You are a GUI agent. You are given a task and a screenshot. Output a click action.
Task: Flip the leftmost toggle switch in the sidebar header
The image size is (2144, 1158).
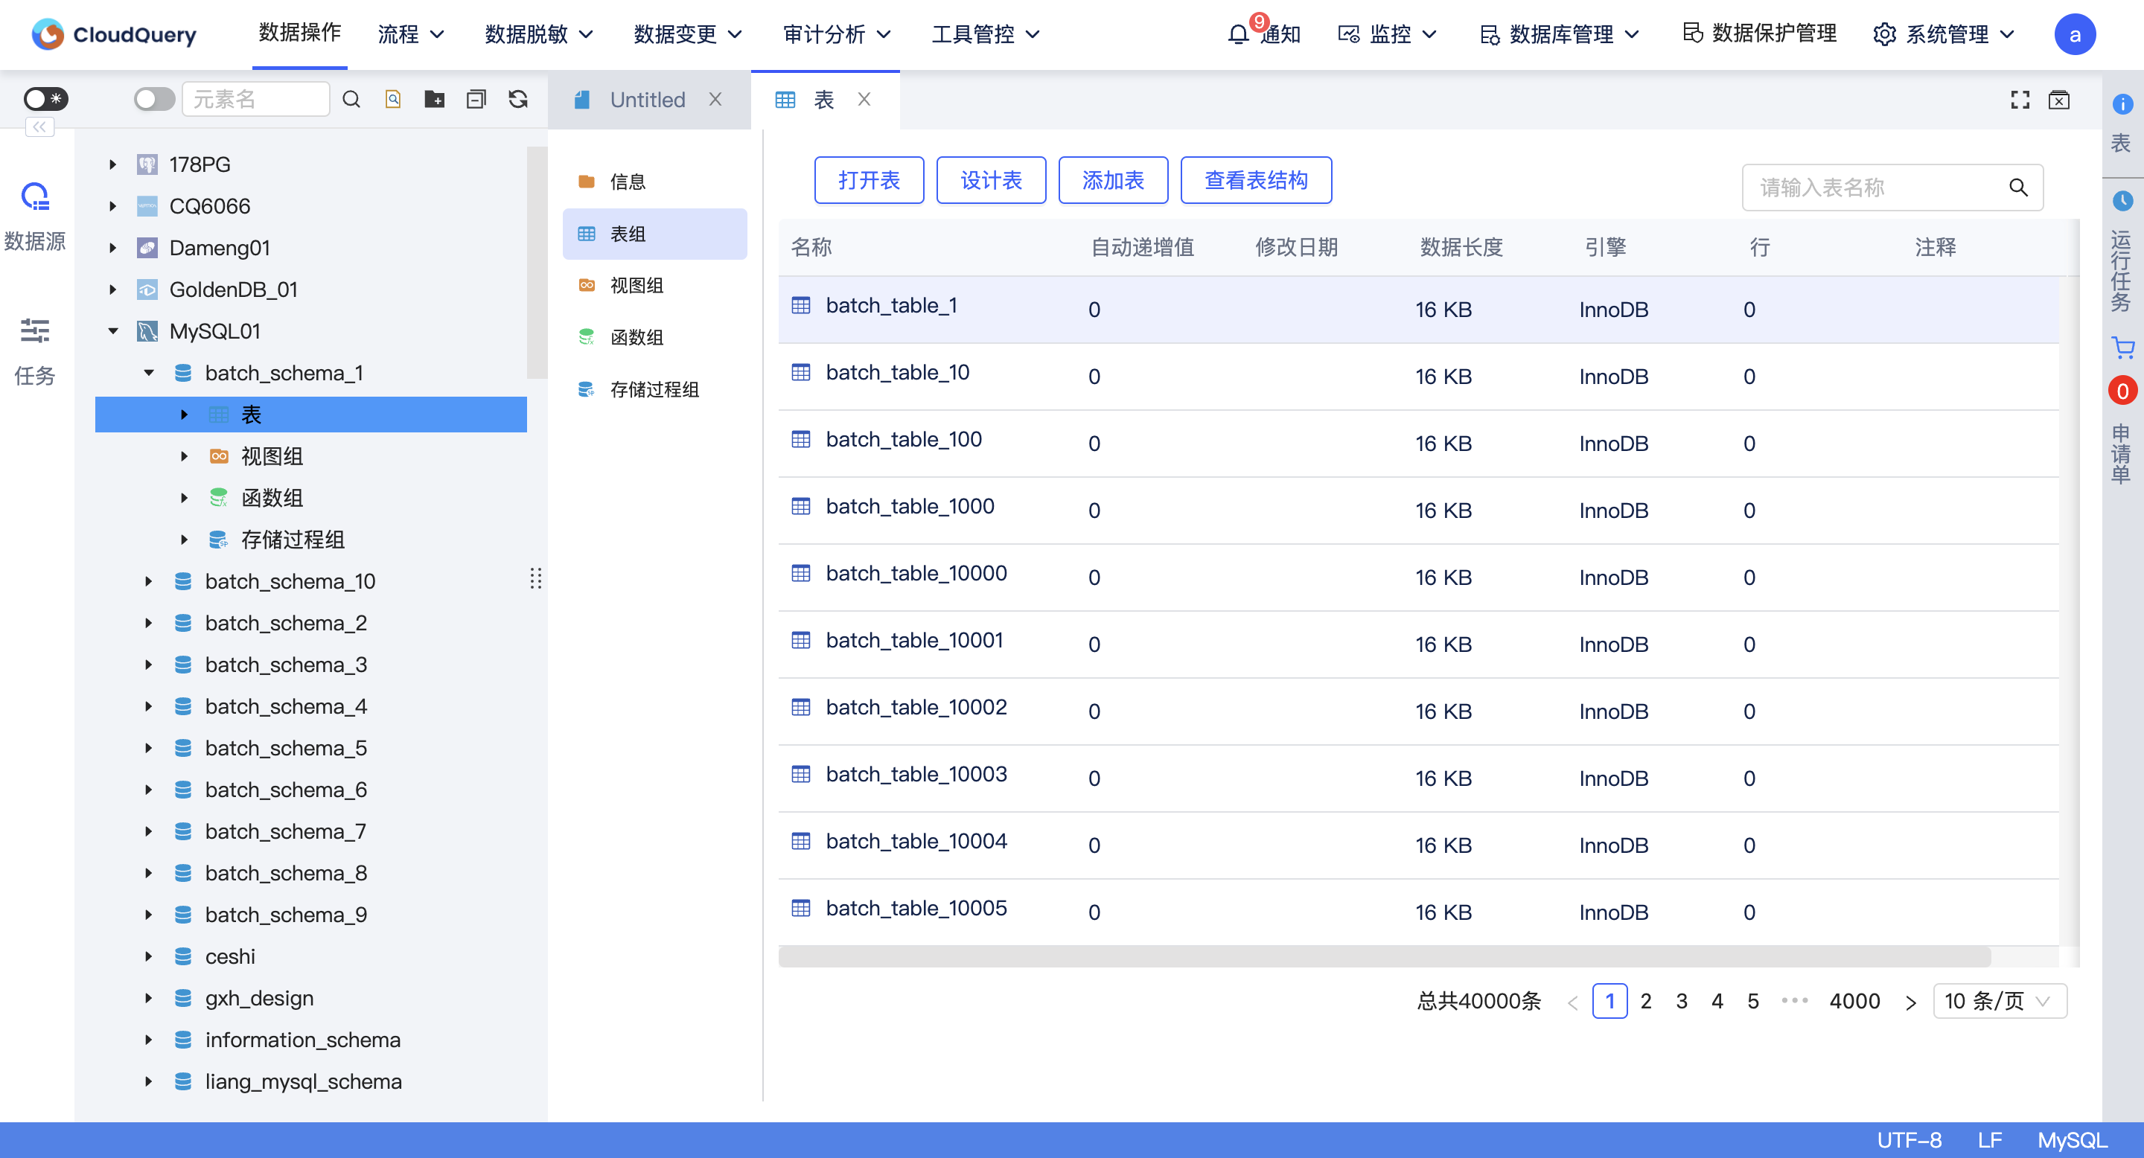[45, 98]
